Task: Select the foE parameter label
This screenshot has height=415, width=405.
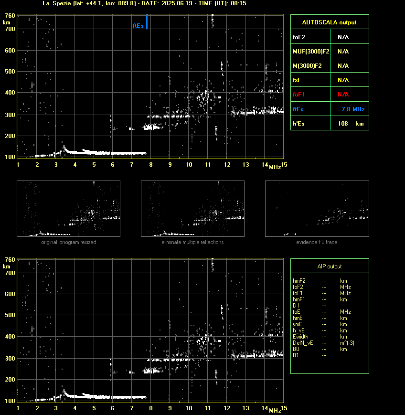Action: pos(297,312)
